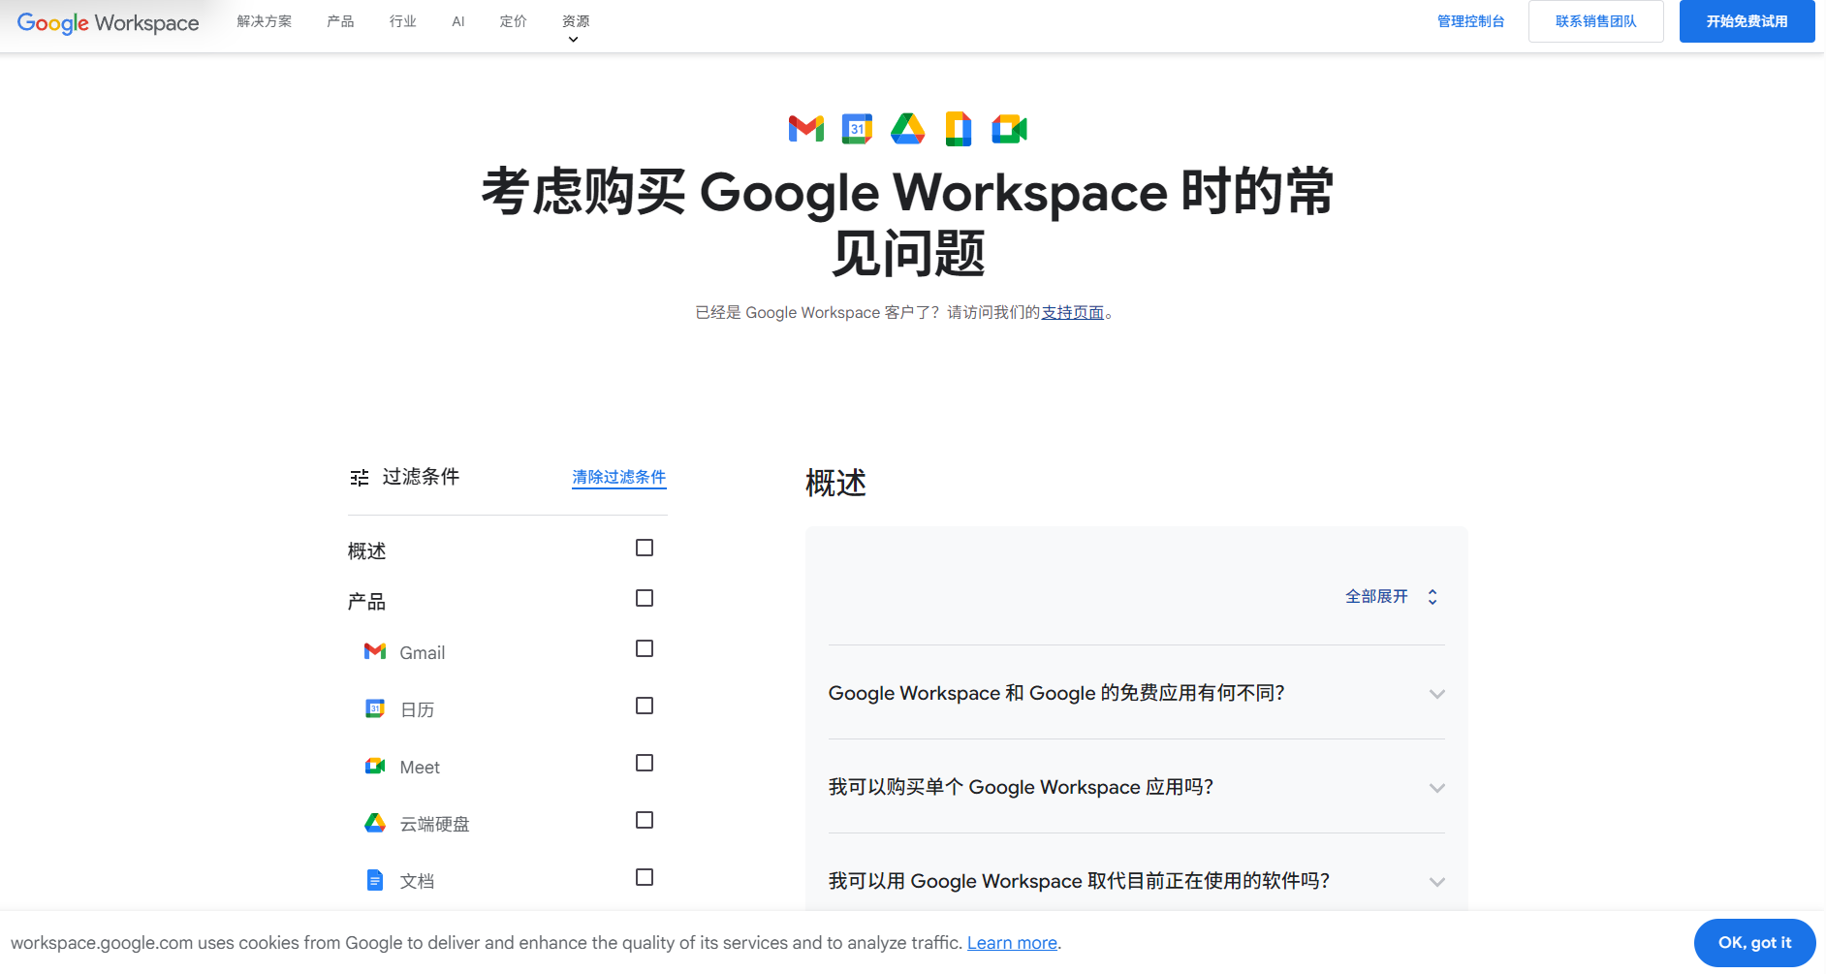
Task: Click the Docs icon in the hero header
Action: pyautogui.click(x=959, y=129)
